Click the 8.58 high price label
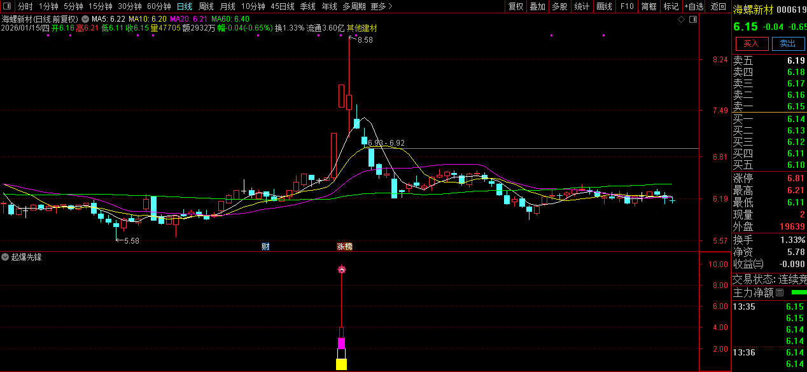This screenshot has height=372, width=807. coord(365,40)
